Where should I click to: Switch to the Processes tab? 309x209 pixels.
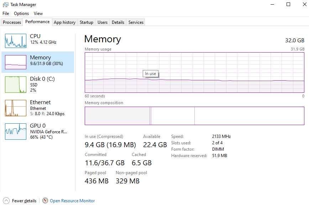(x=12, y=22)
